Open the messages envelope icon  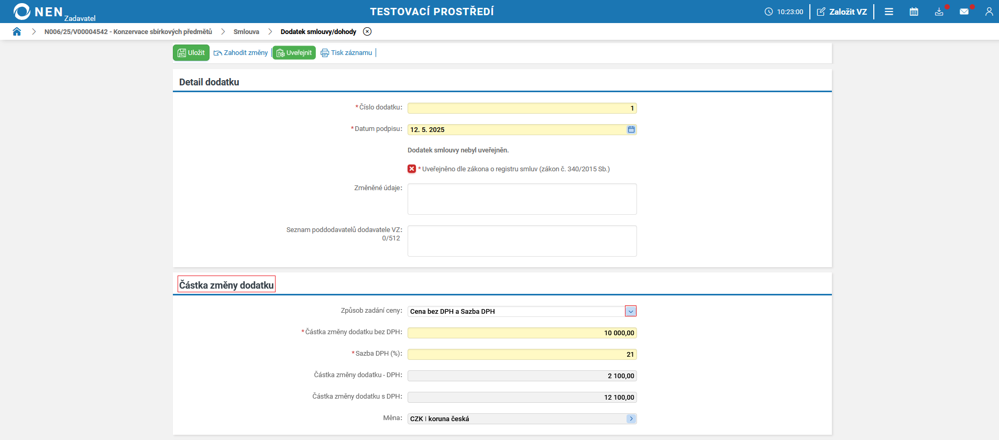pos(964,12)
